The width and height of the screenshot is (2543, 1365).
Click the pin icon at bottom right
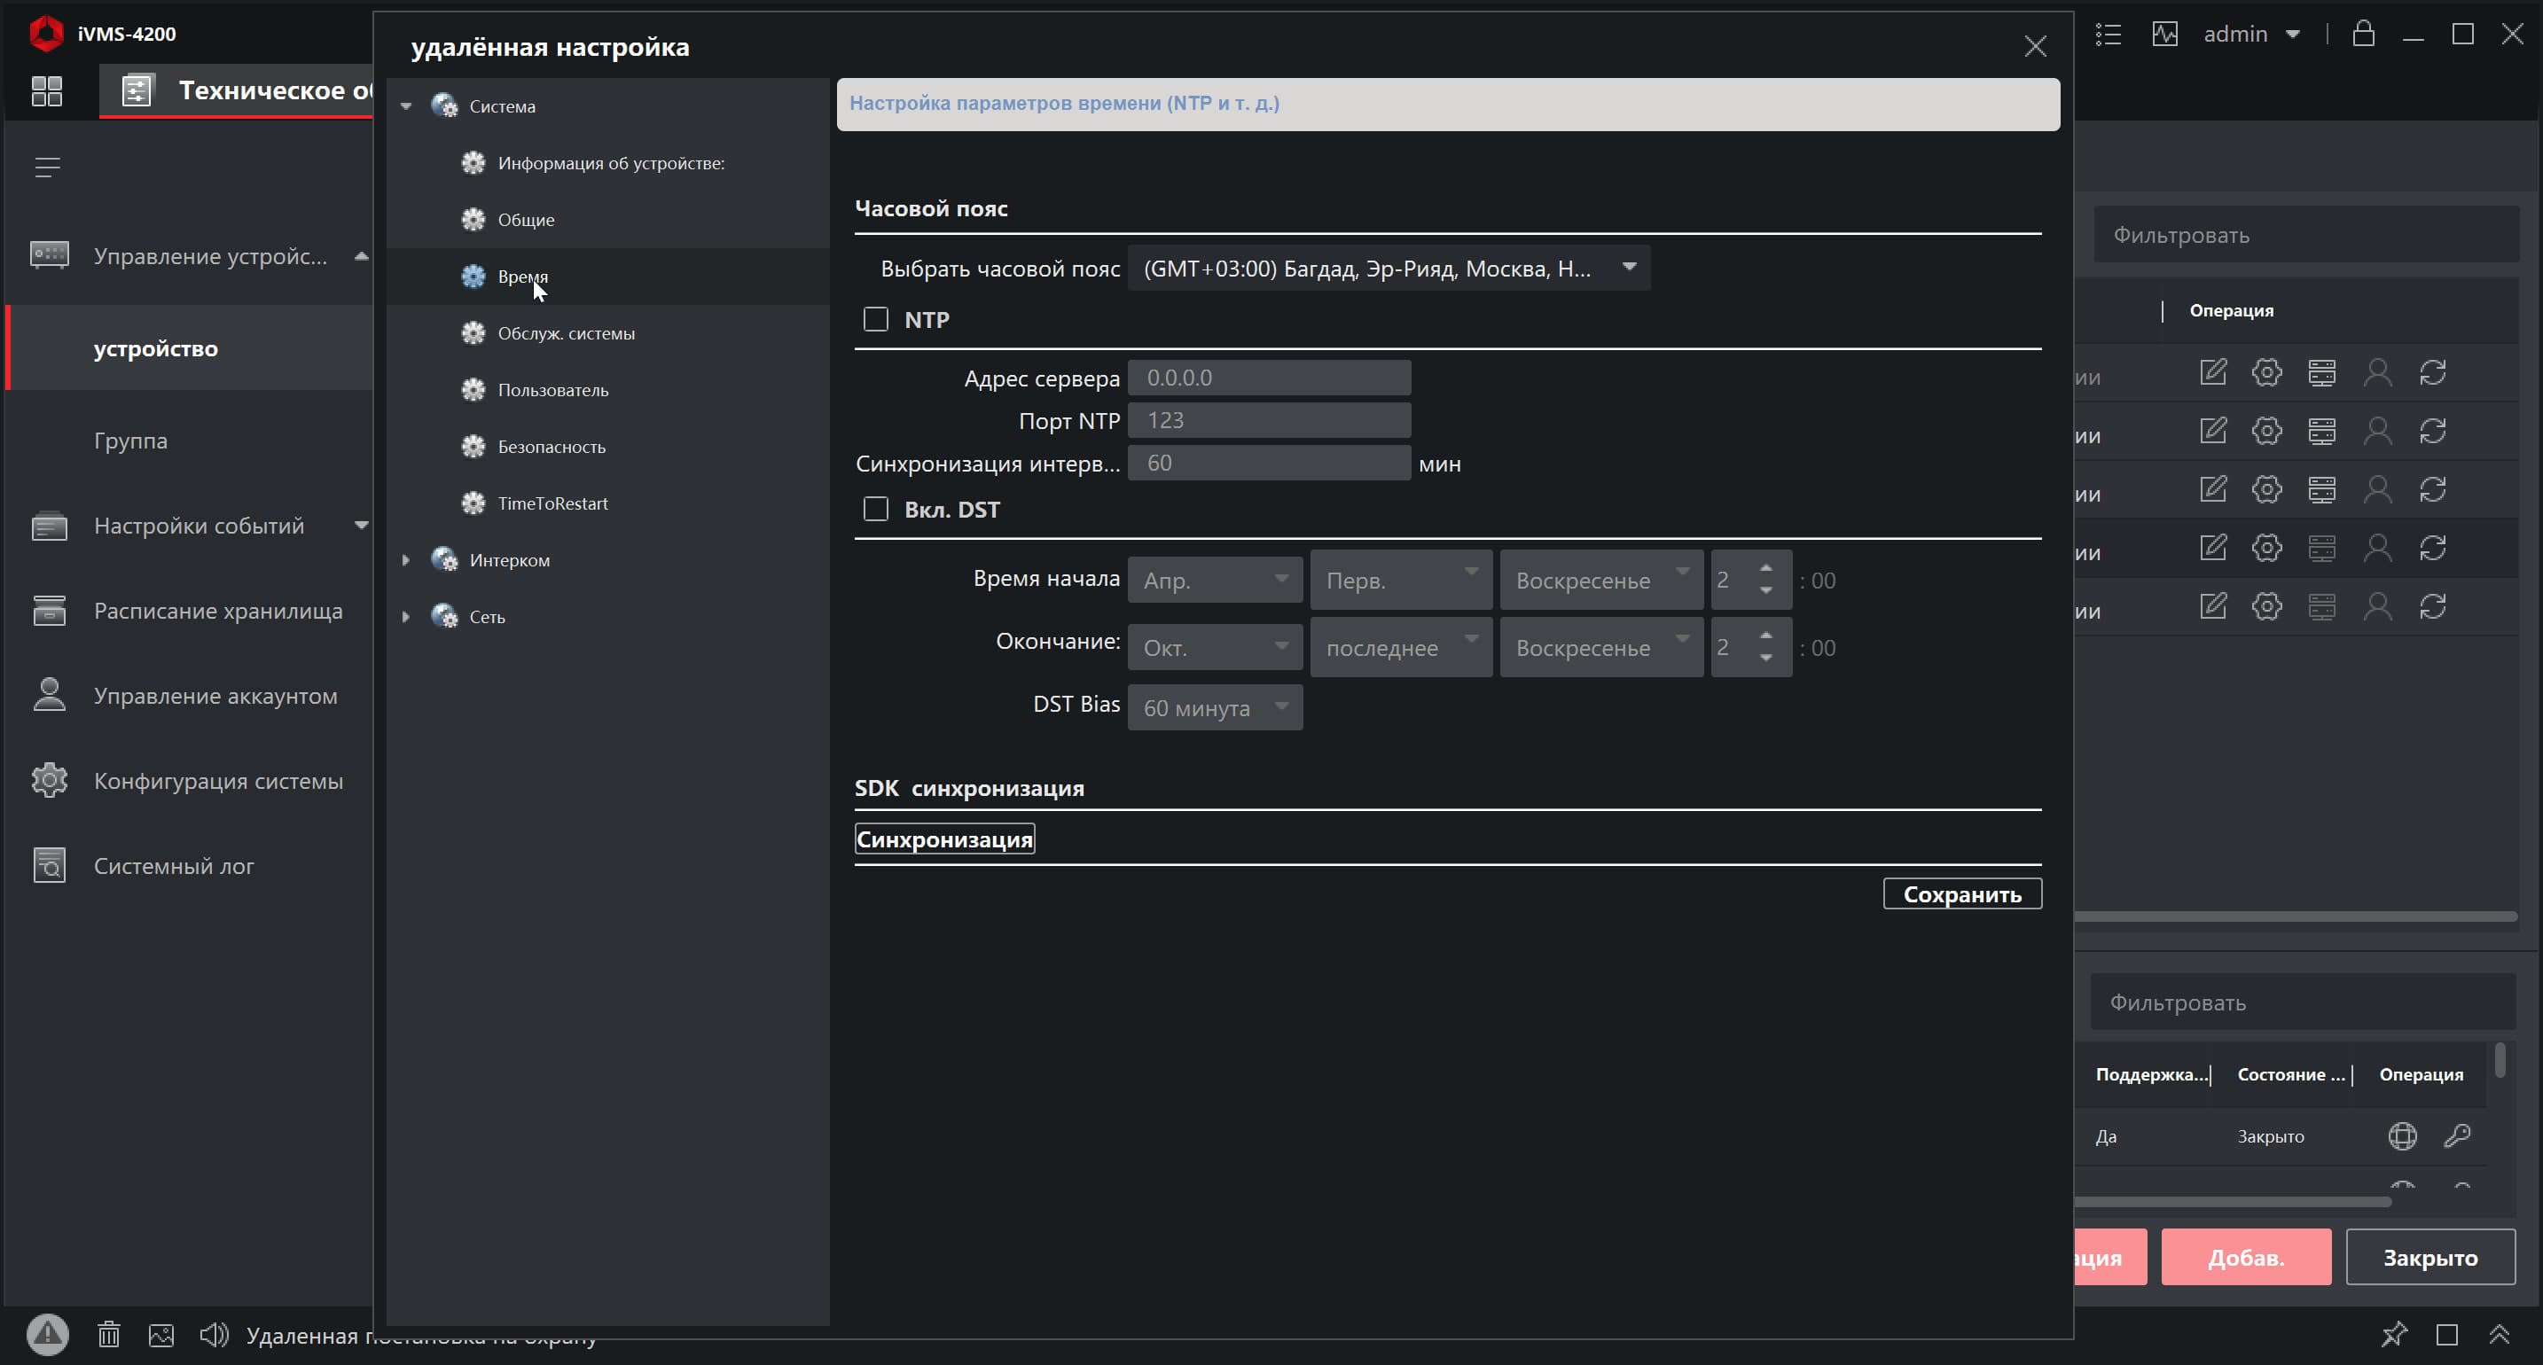(x=2393, y=1334)
